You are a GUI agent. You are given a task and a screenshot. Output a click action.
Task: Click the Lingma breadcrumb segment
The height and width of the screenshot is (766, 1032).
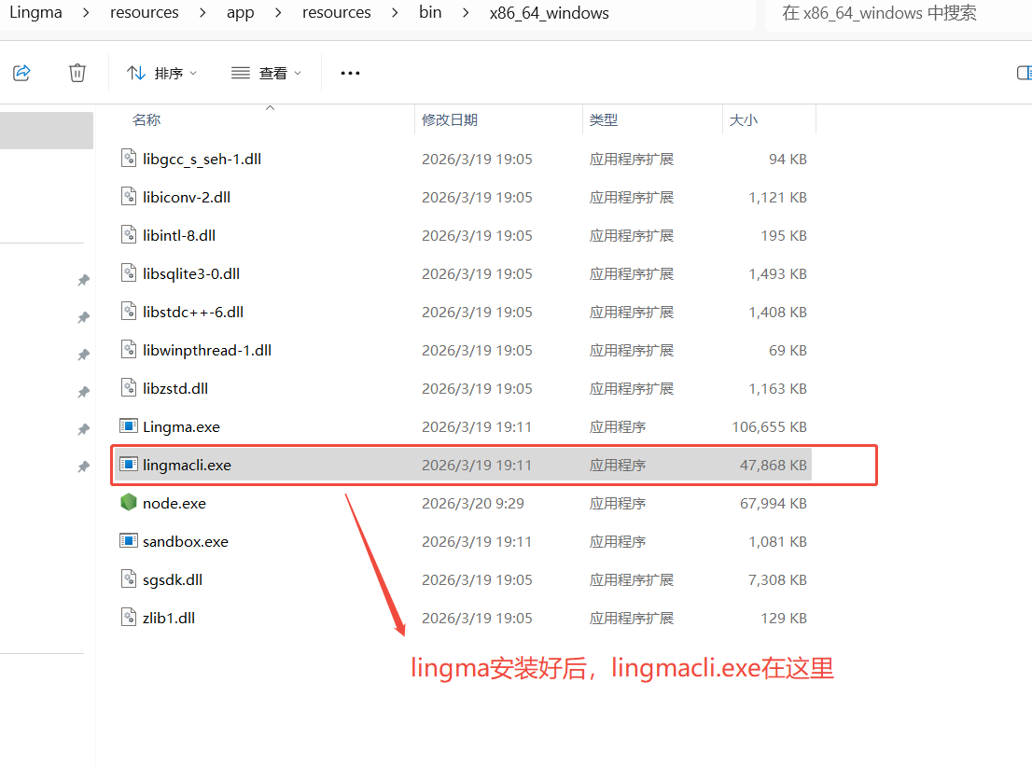click(x=35, y=12)
